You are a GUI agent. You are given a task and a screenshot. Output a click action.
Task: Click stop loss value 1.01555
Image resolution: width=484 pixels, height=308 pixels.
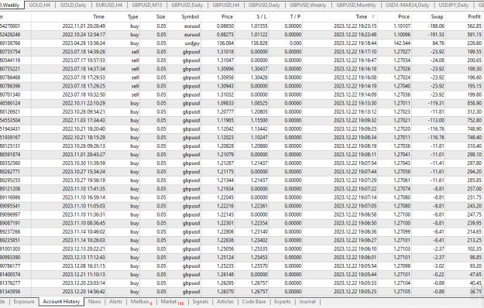coord(259,26)
